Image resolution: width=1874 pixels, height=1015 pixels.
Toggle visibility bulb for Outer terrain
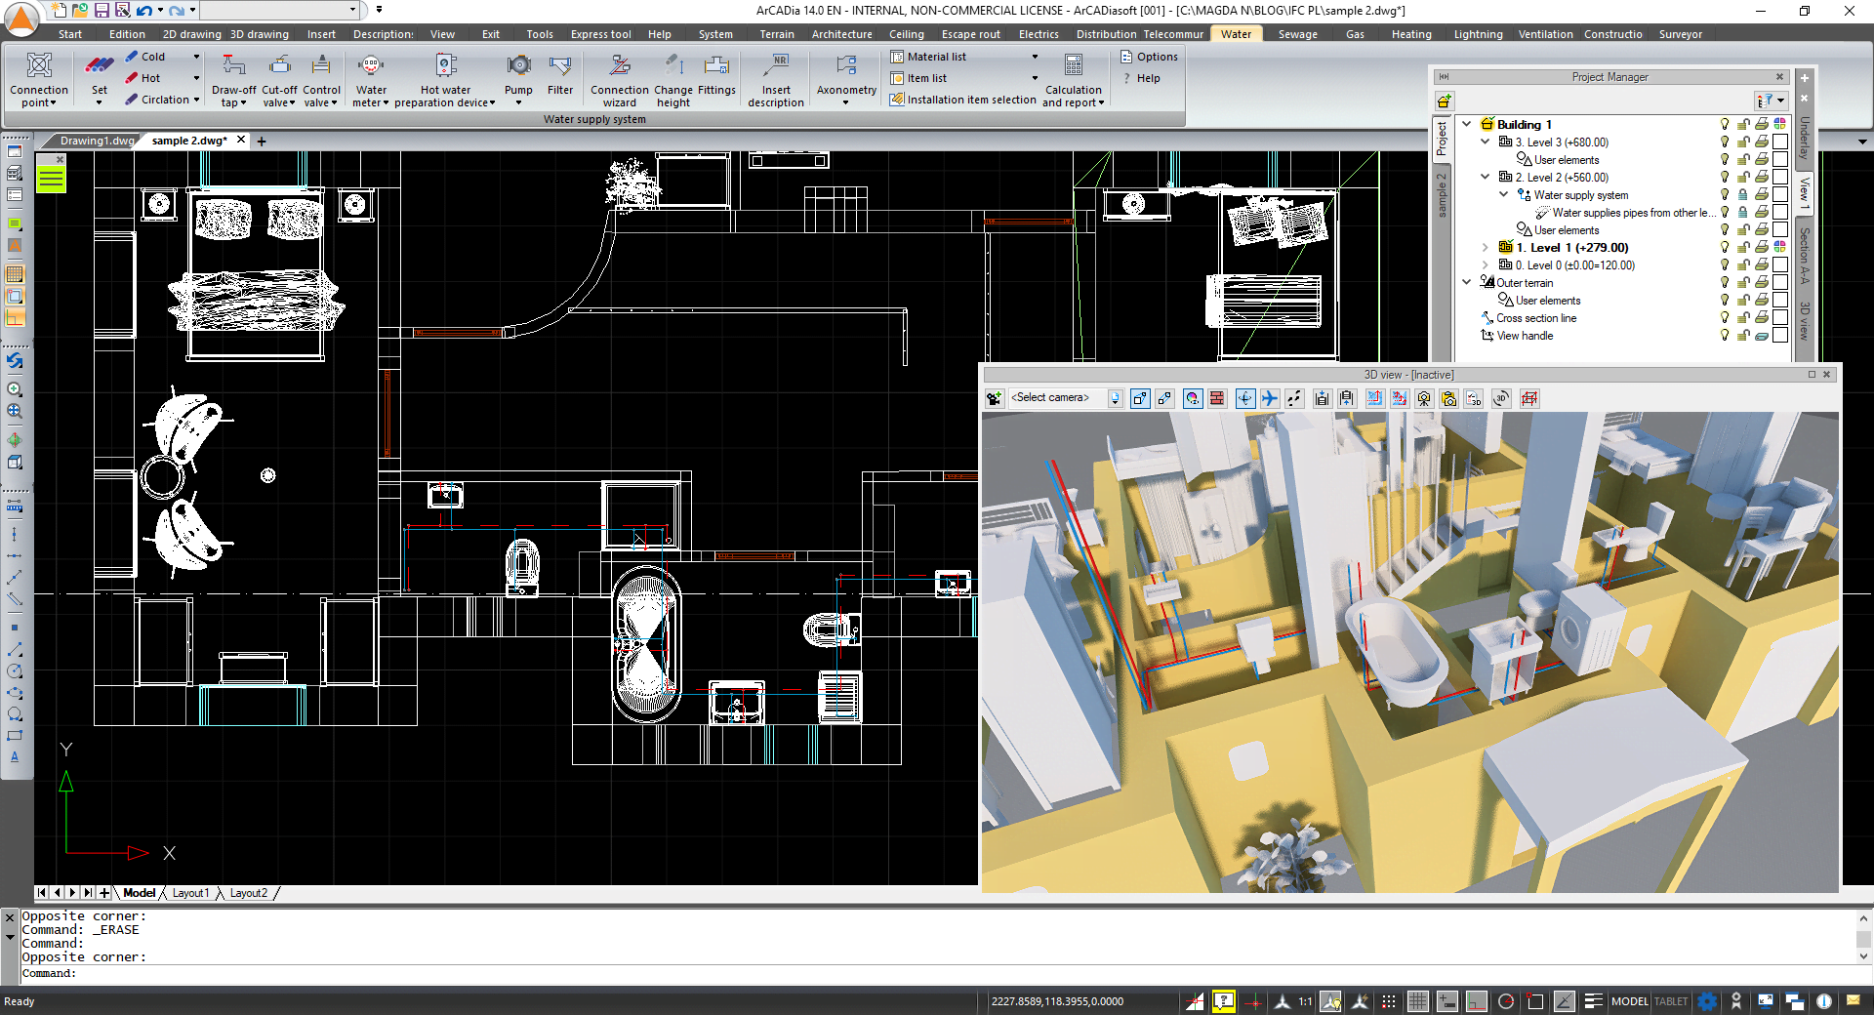(1725, 283)
